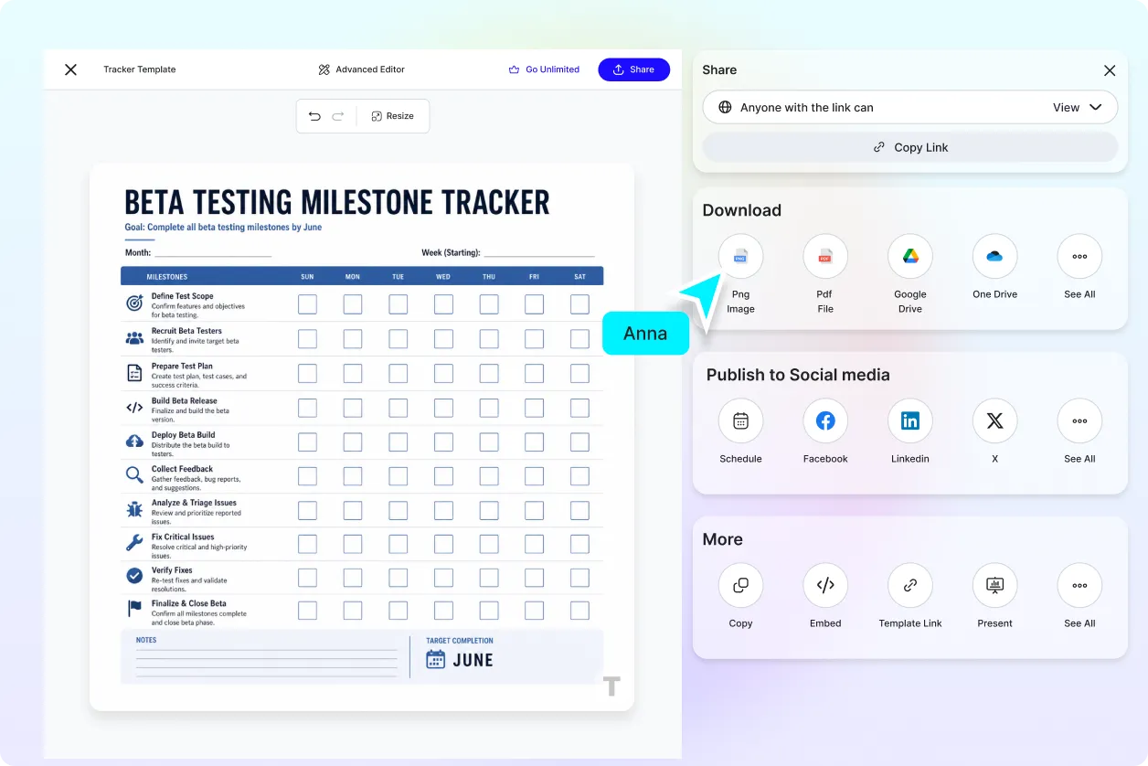Select the Beta Testing Milestone Tracker heading
Viewport: 1148px width, 766px height.
point(337,202)
